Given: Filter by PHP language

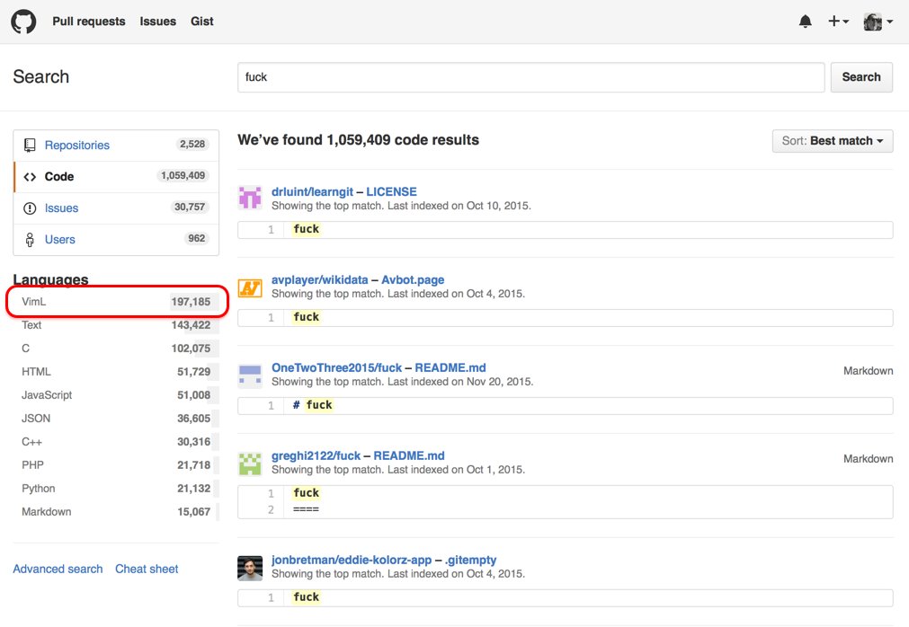Looking at the screenshot, I should pyautogui.click(x=116, y=465).
